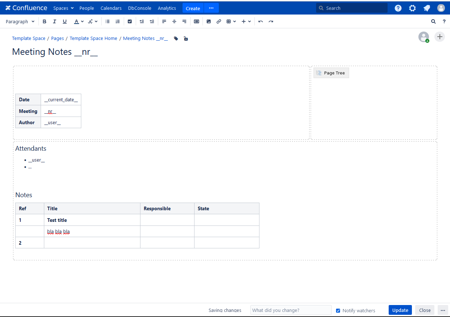
Task: Toggle bold formatting
Action: pos(44,21)
